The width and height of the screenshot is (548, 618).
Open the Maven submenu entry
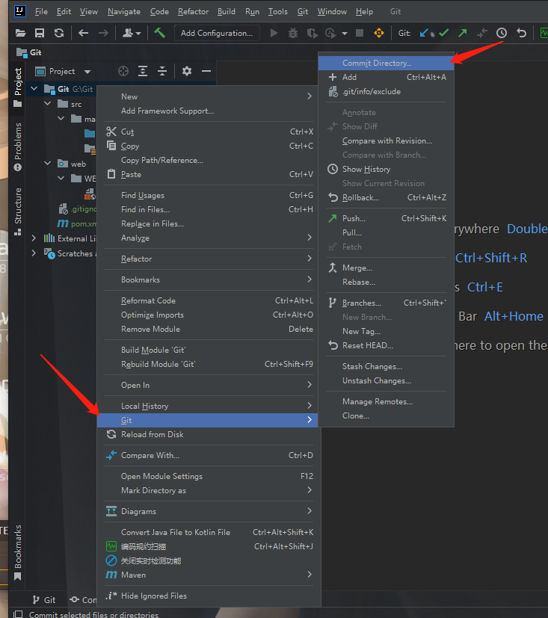tap(207, 575)
